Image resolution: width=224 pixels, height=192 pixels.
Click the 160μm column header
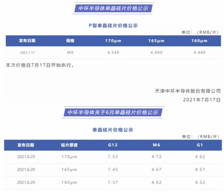pyautogui.click(x=199, y=41)
